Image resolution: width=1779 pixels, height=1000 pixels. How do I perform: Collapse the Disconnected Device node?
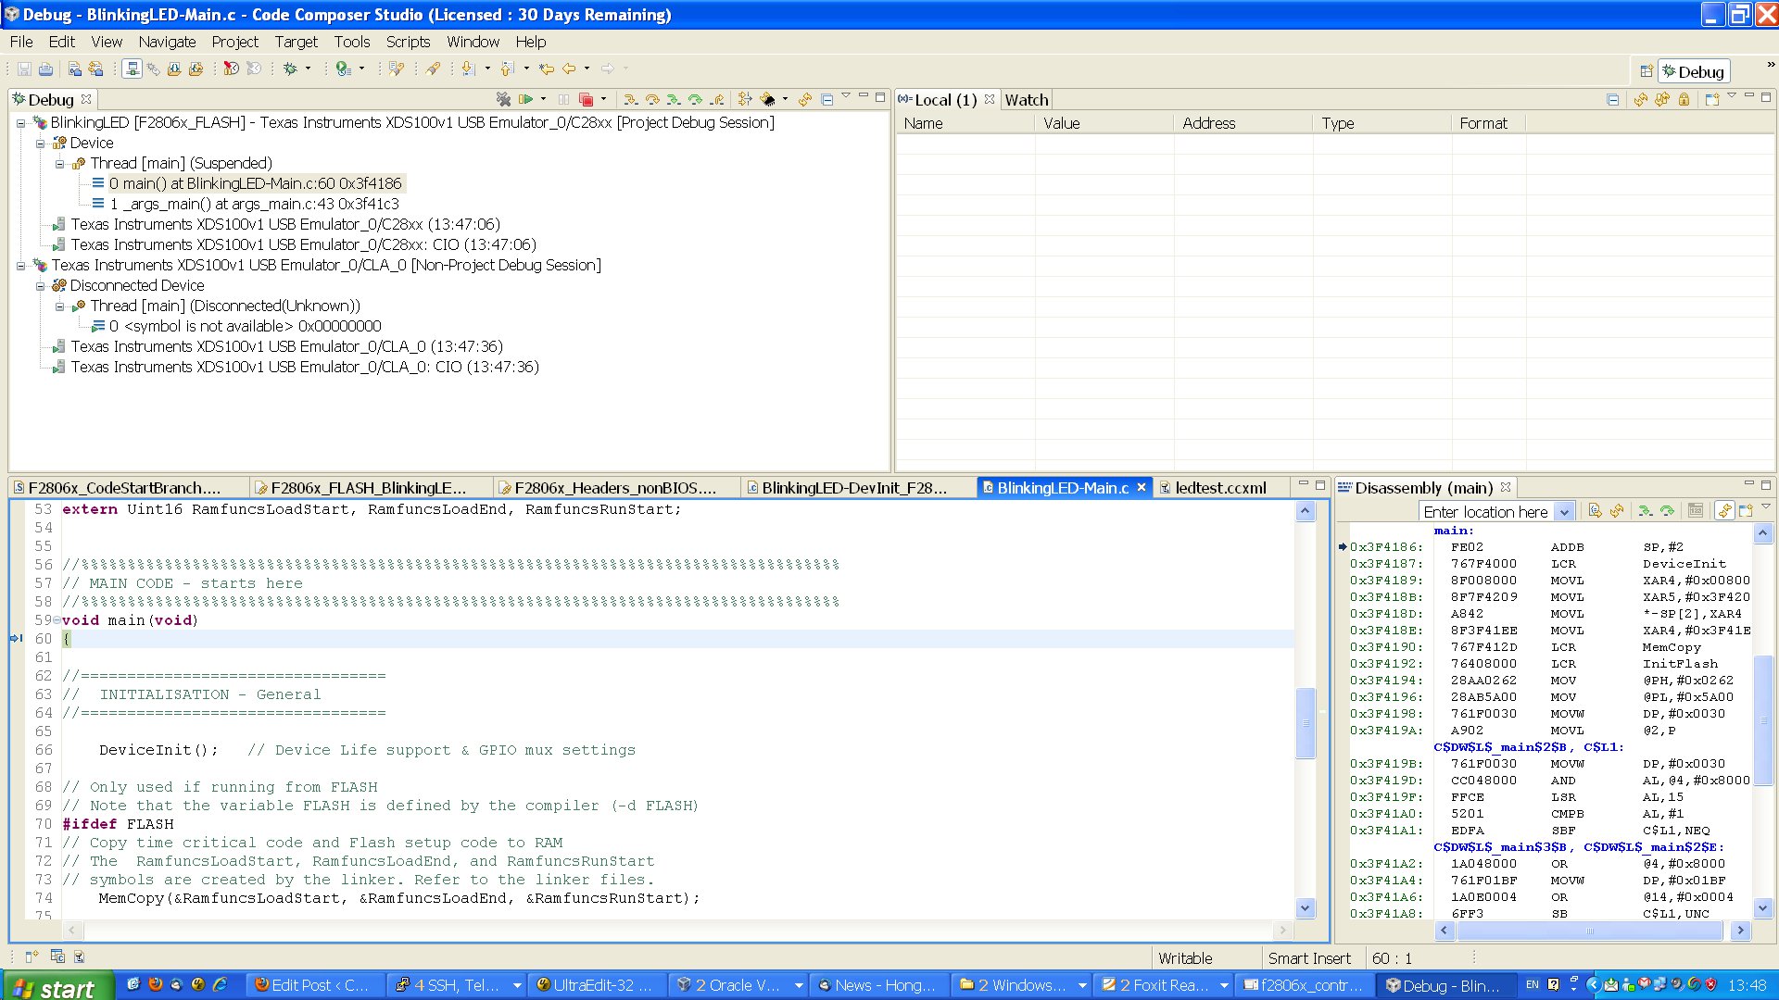click(x=41, y=285)
